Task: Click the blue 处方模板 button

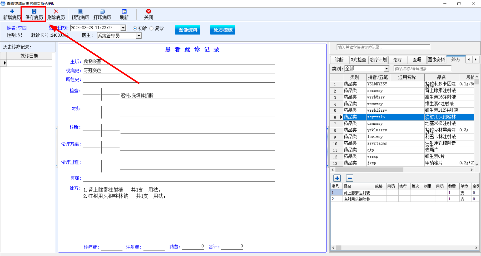Action: tap(223, 30)
